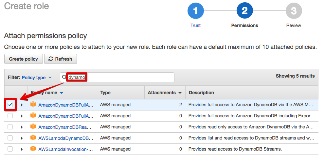Screen dimensions: 325x162
Task: Click the Attachments column header text
Action: tap(162, 93)
